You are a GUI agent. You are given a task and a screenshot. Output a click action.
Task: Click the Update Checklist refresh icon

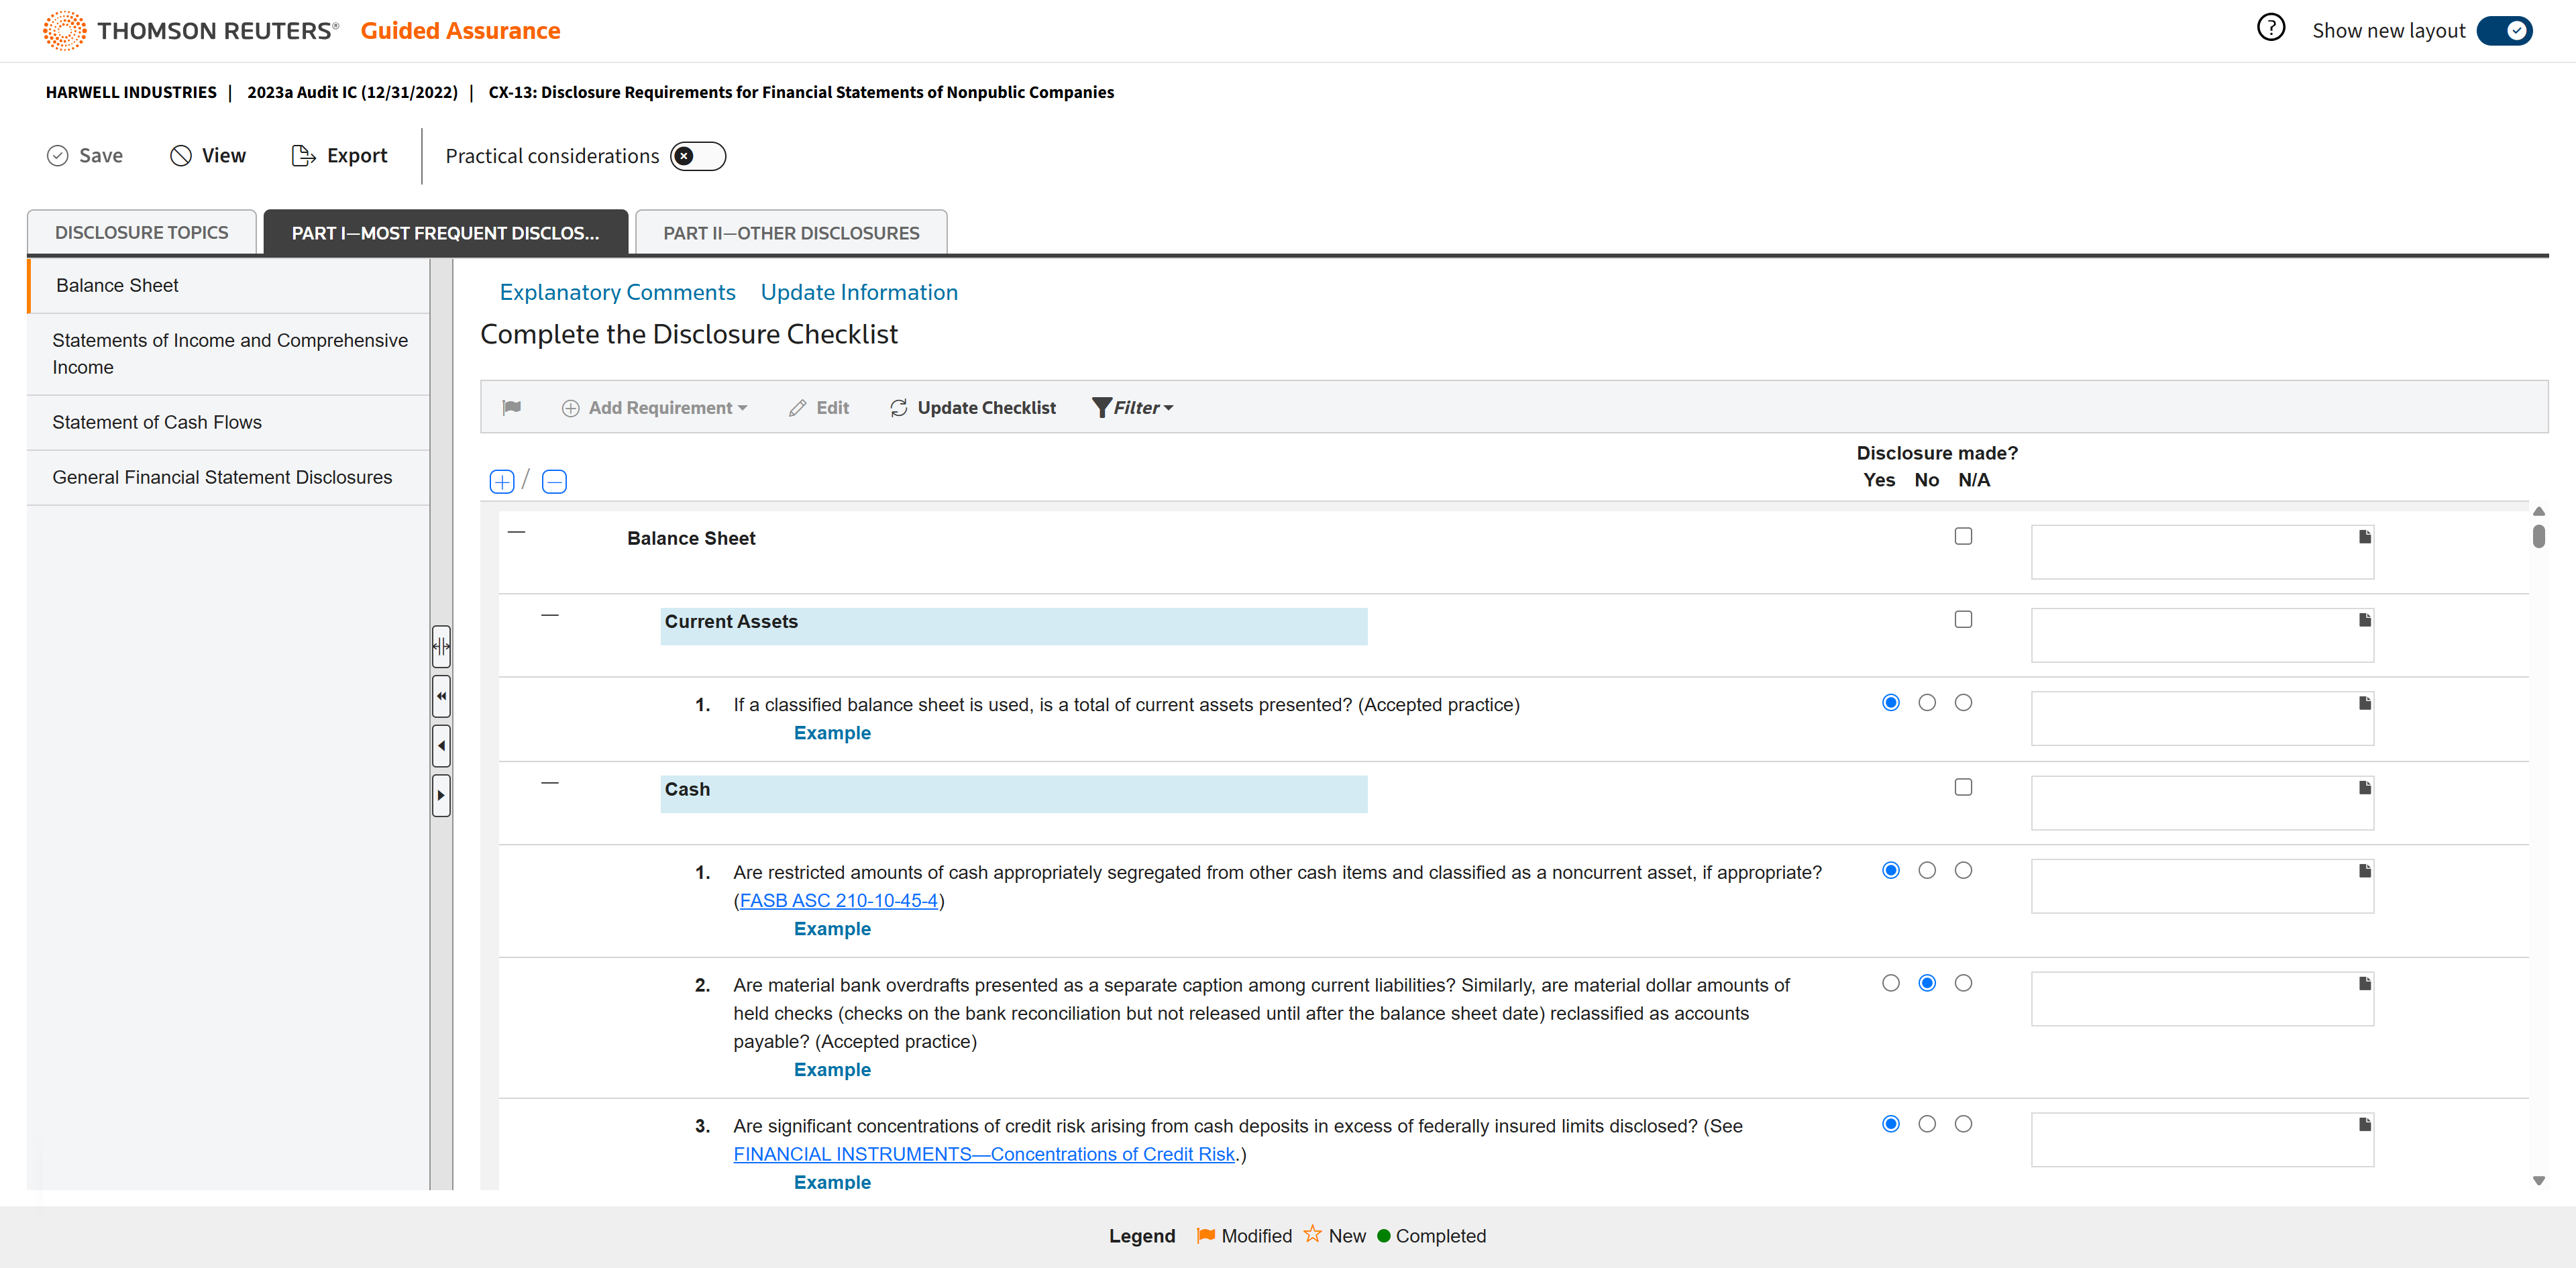898,408
